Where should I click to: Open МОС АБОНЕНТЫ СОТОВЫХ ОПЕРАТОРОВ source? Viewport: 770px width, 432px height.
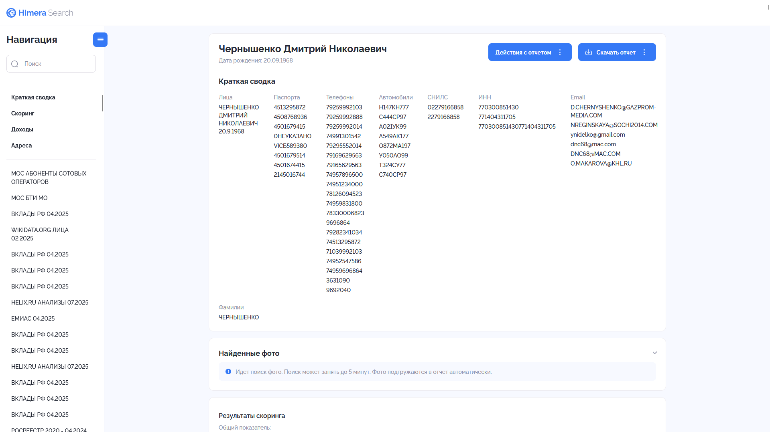(x=49, y=178)
